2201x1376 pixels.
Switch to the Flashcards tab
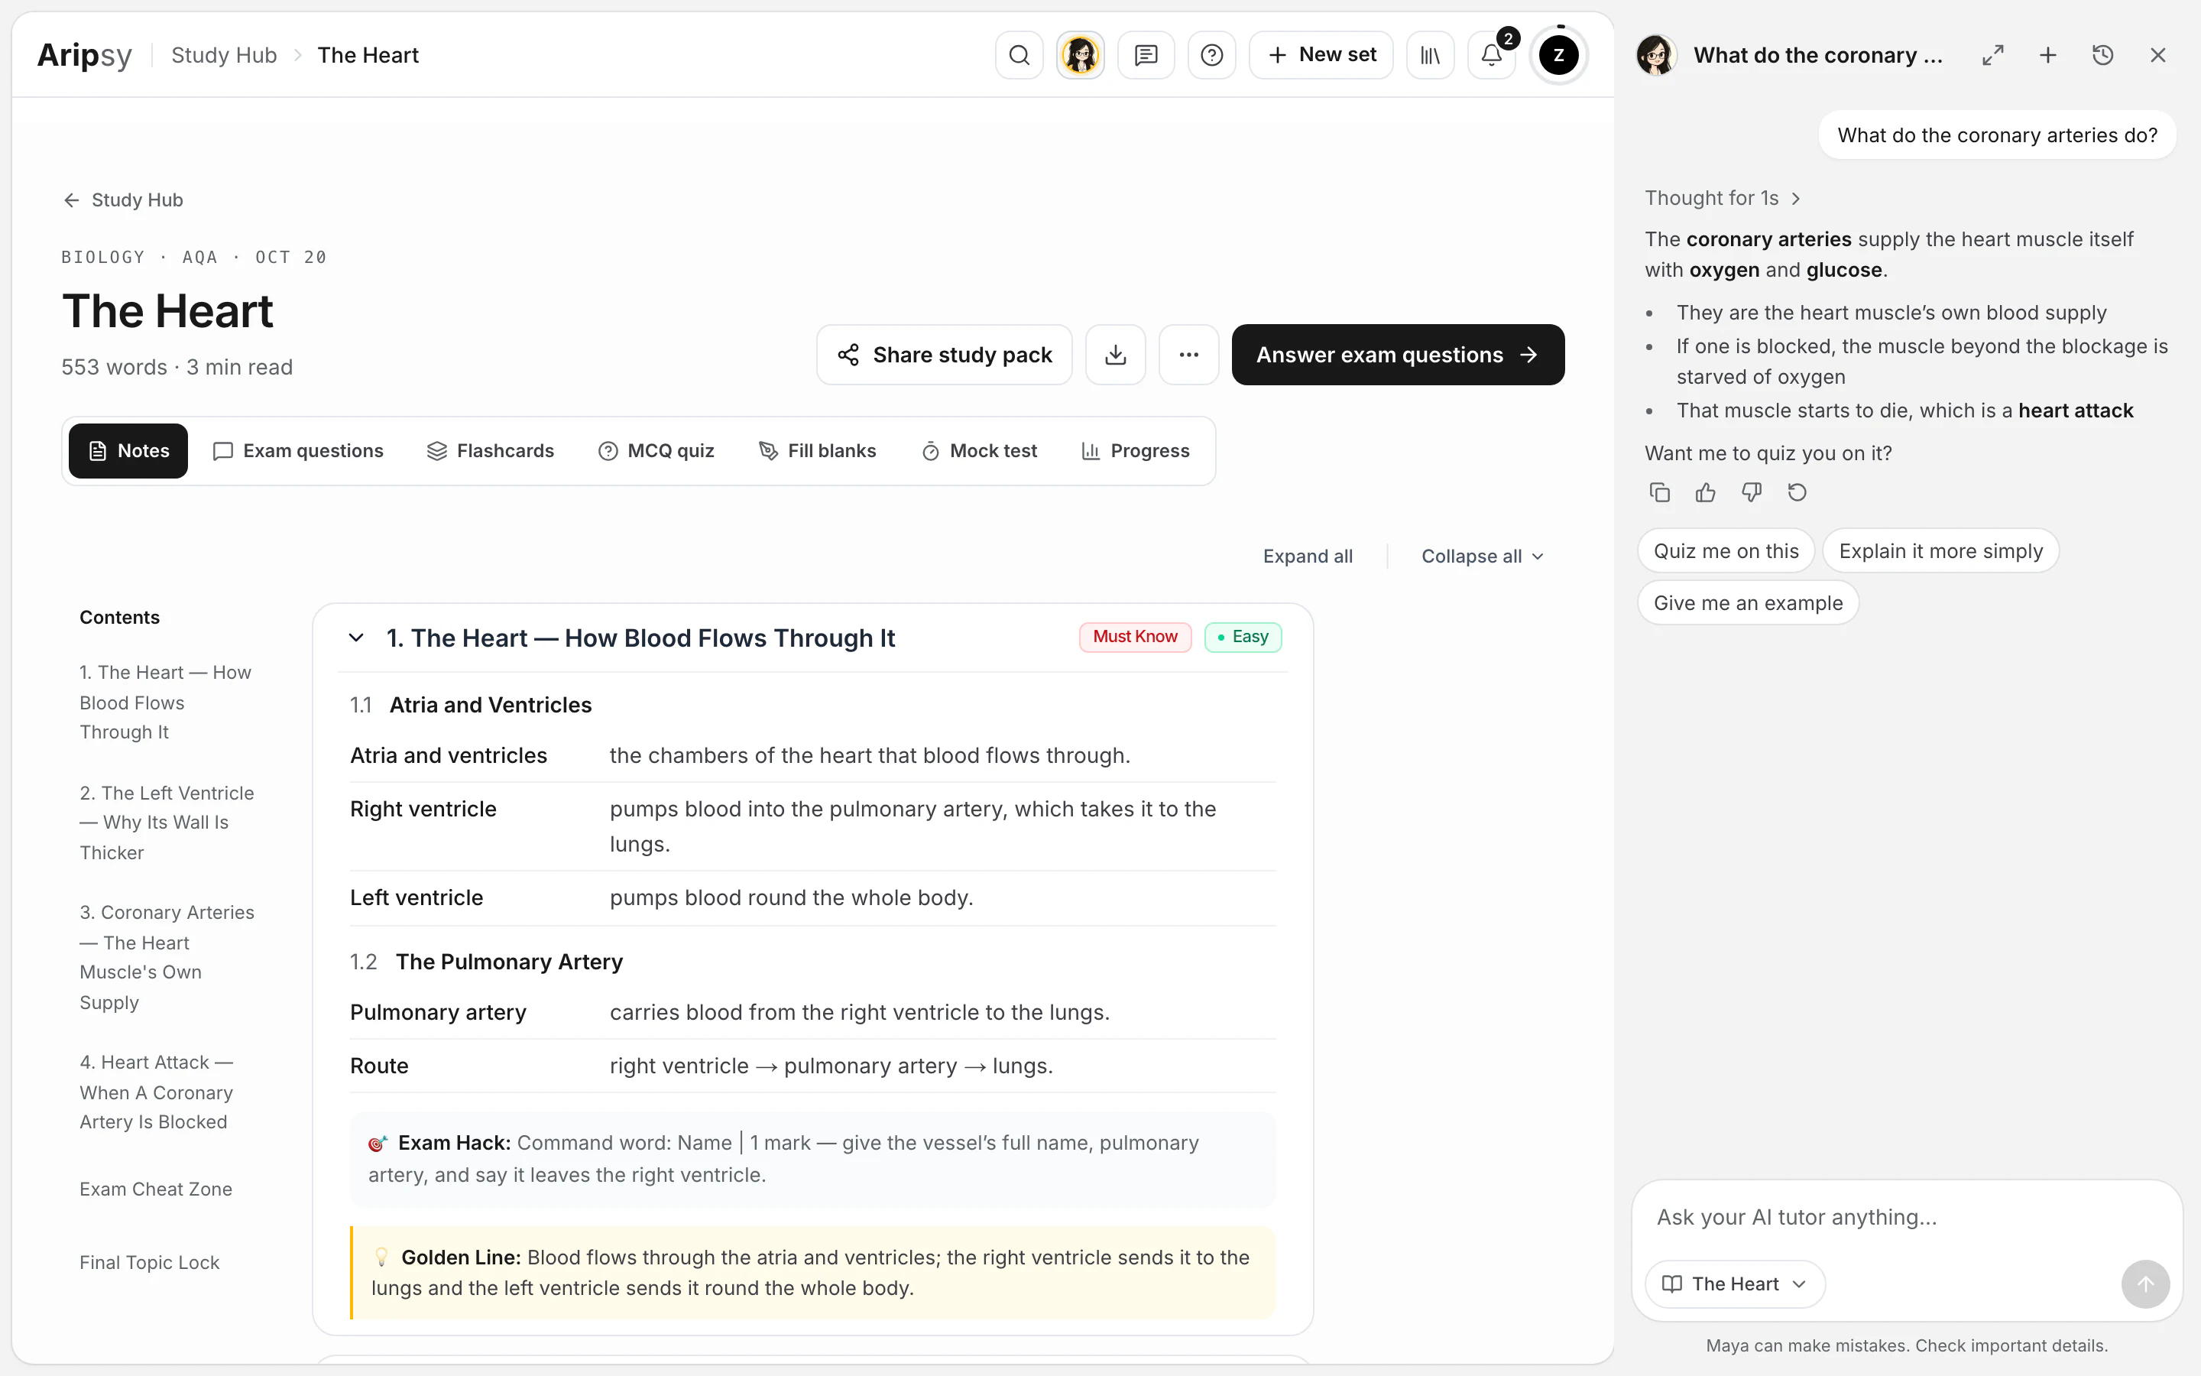[490, 451]
